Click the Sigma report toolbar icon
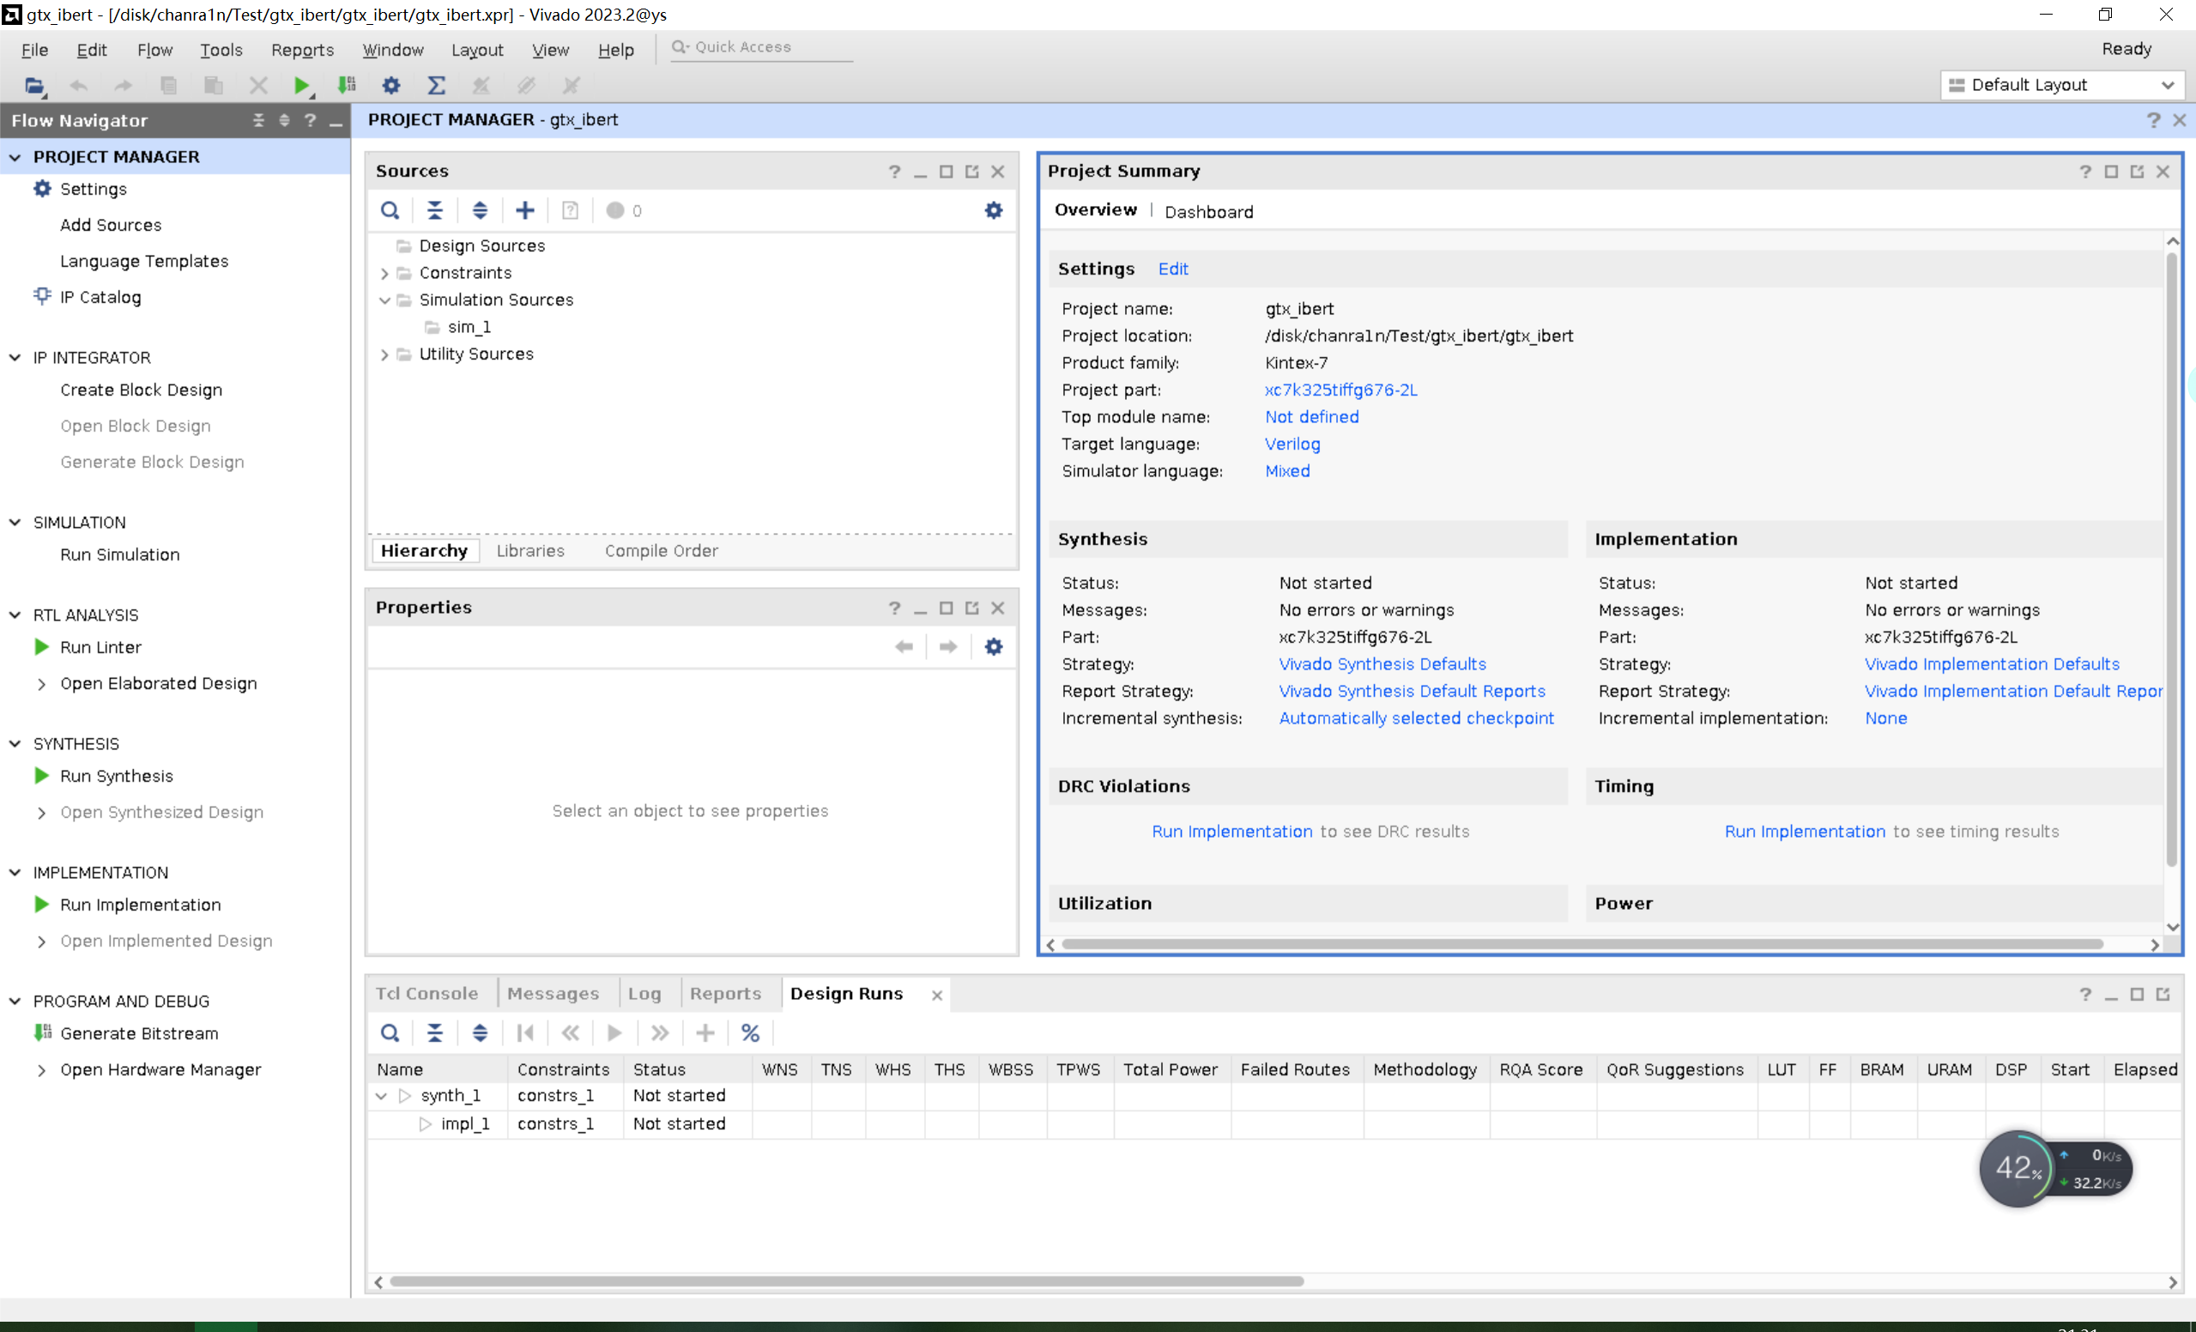2196x1332 pixels. pos(436,86)
